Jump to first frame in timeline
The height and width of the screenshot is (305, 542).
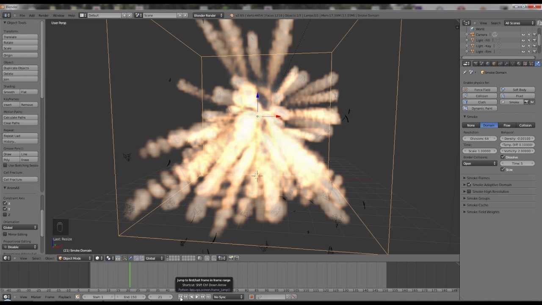[x=180, y=297]
